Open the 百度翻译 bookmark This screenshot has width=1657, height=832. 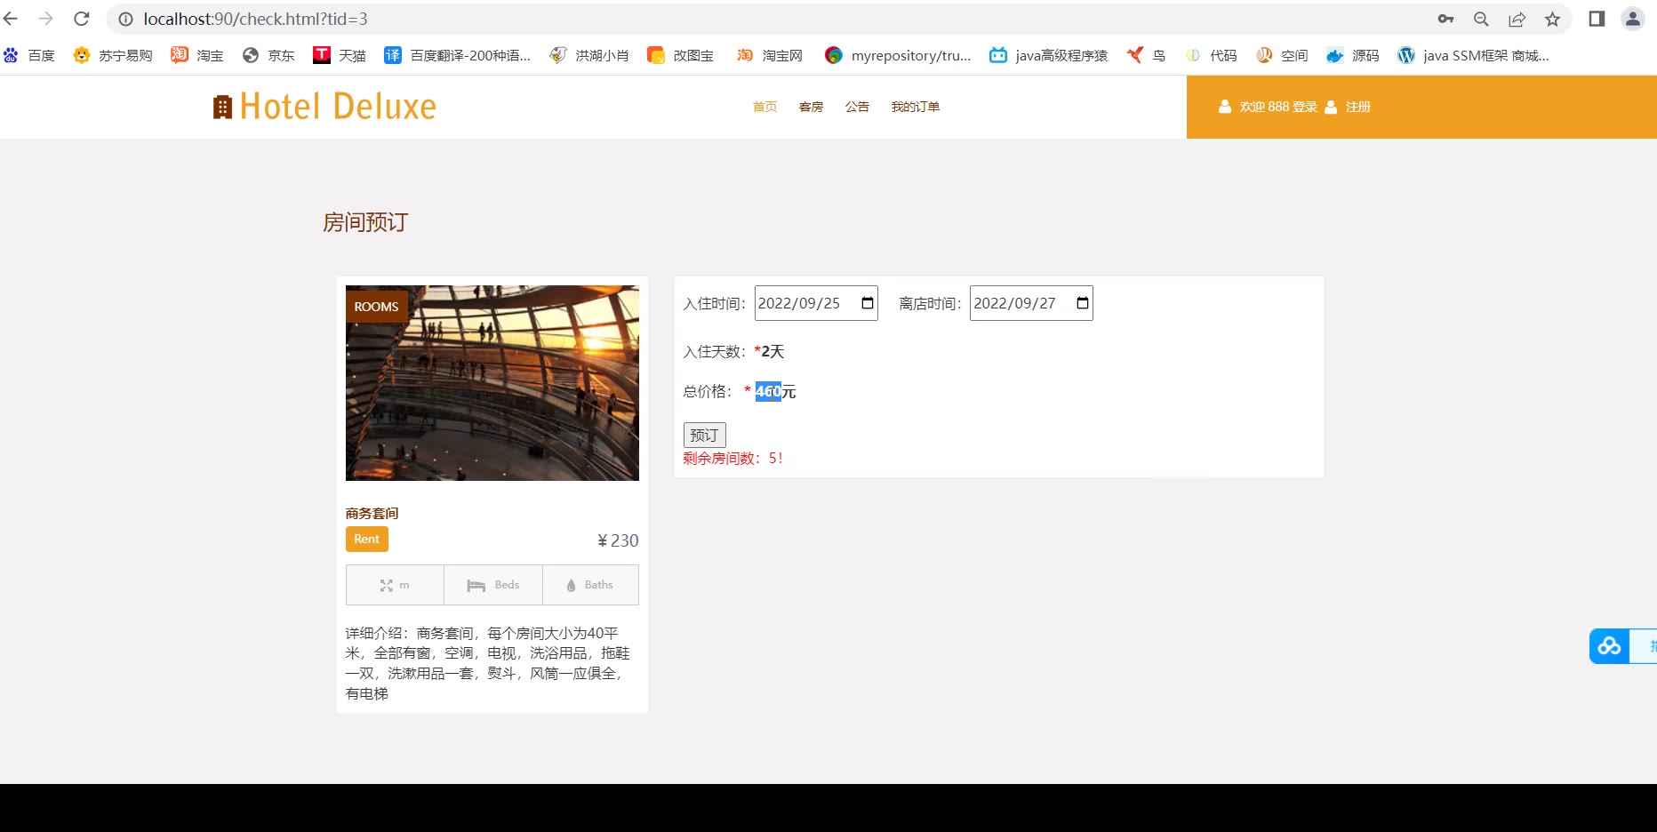click(458, 55)
